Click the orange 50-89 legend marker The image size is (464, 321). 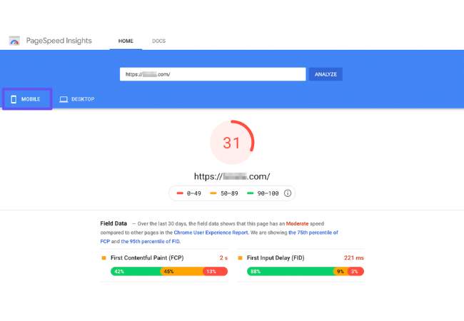coord(215,193)
